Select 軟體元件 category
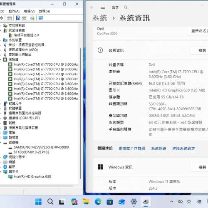 pyautogui.click(x=15, y=103)
